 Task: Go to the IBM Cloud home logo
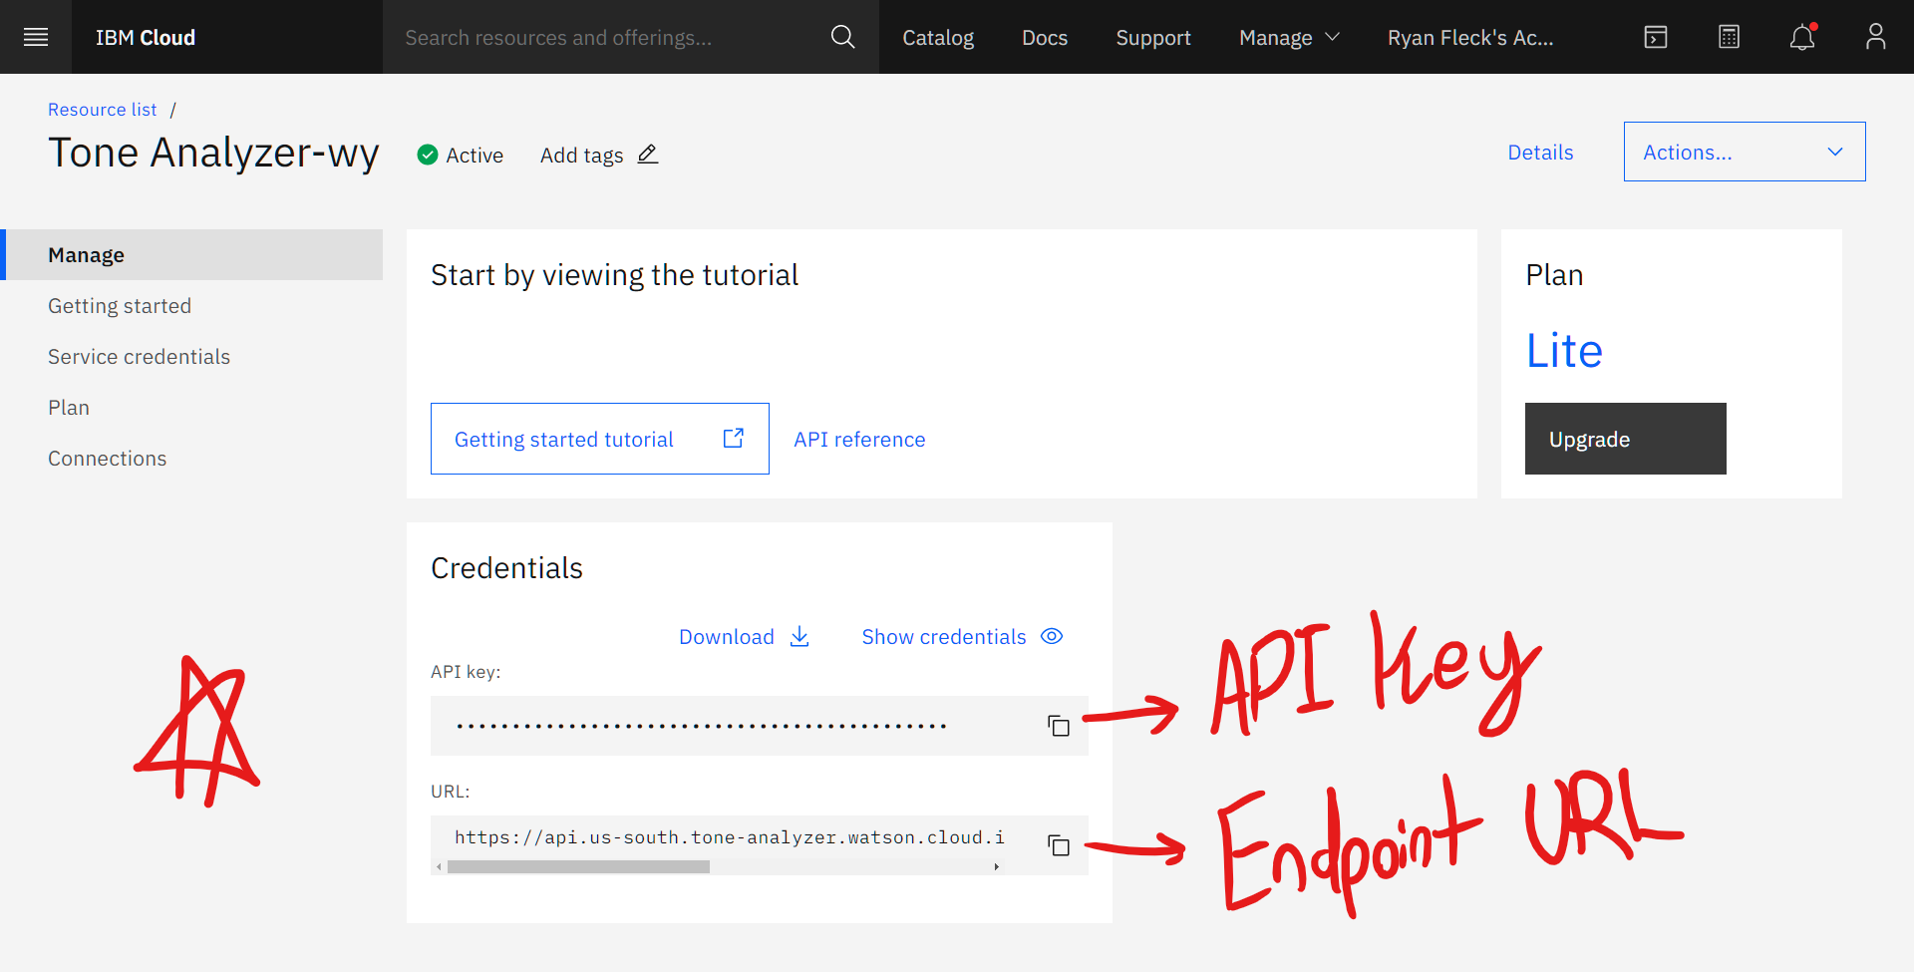point(146,37)
